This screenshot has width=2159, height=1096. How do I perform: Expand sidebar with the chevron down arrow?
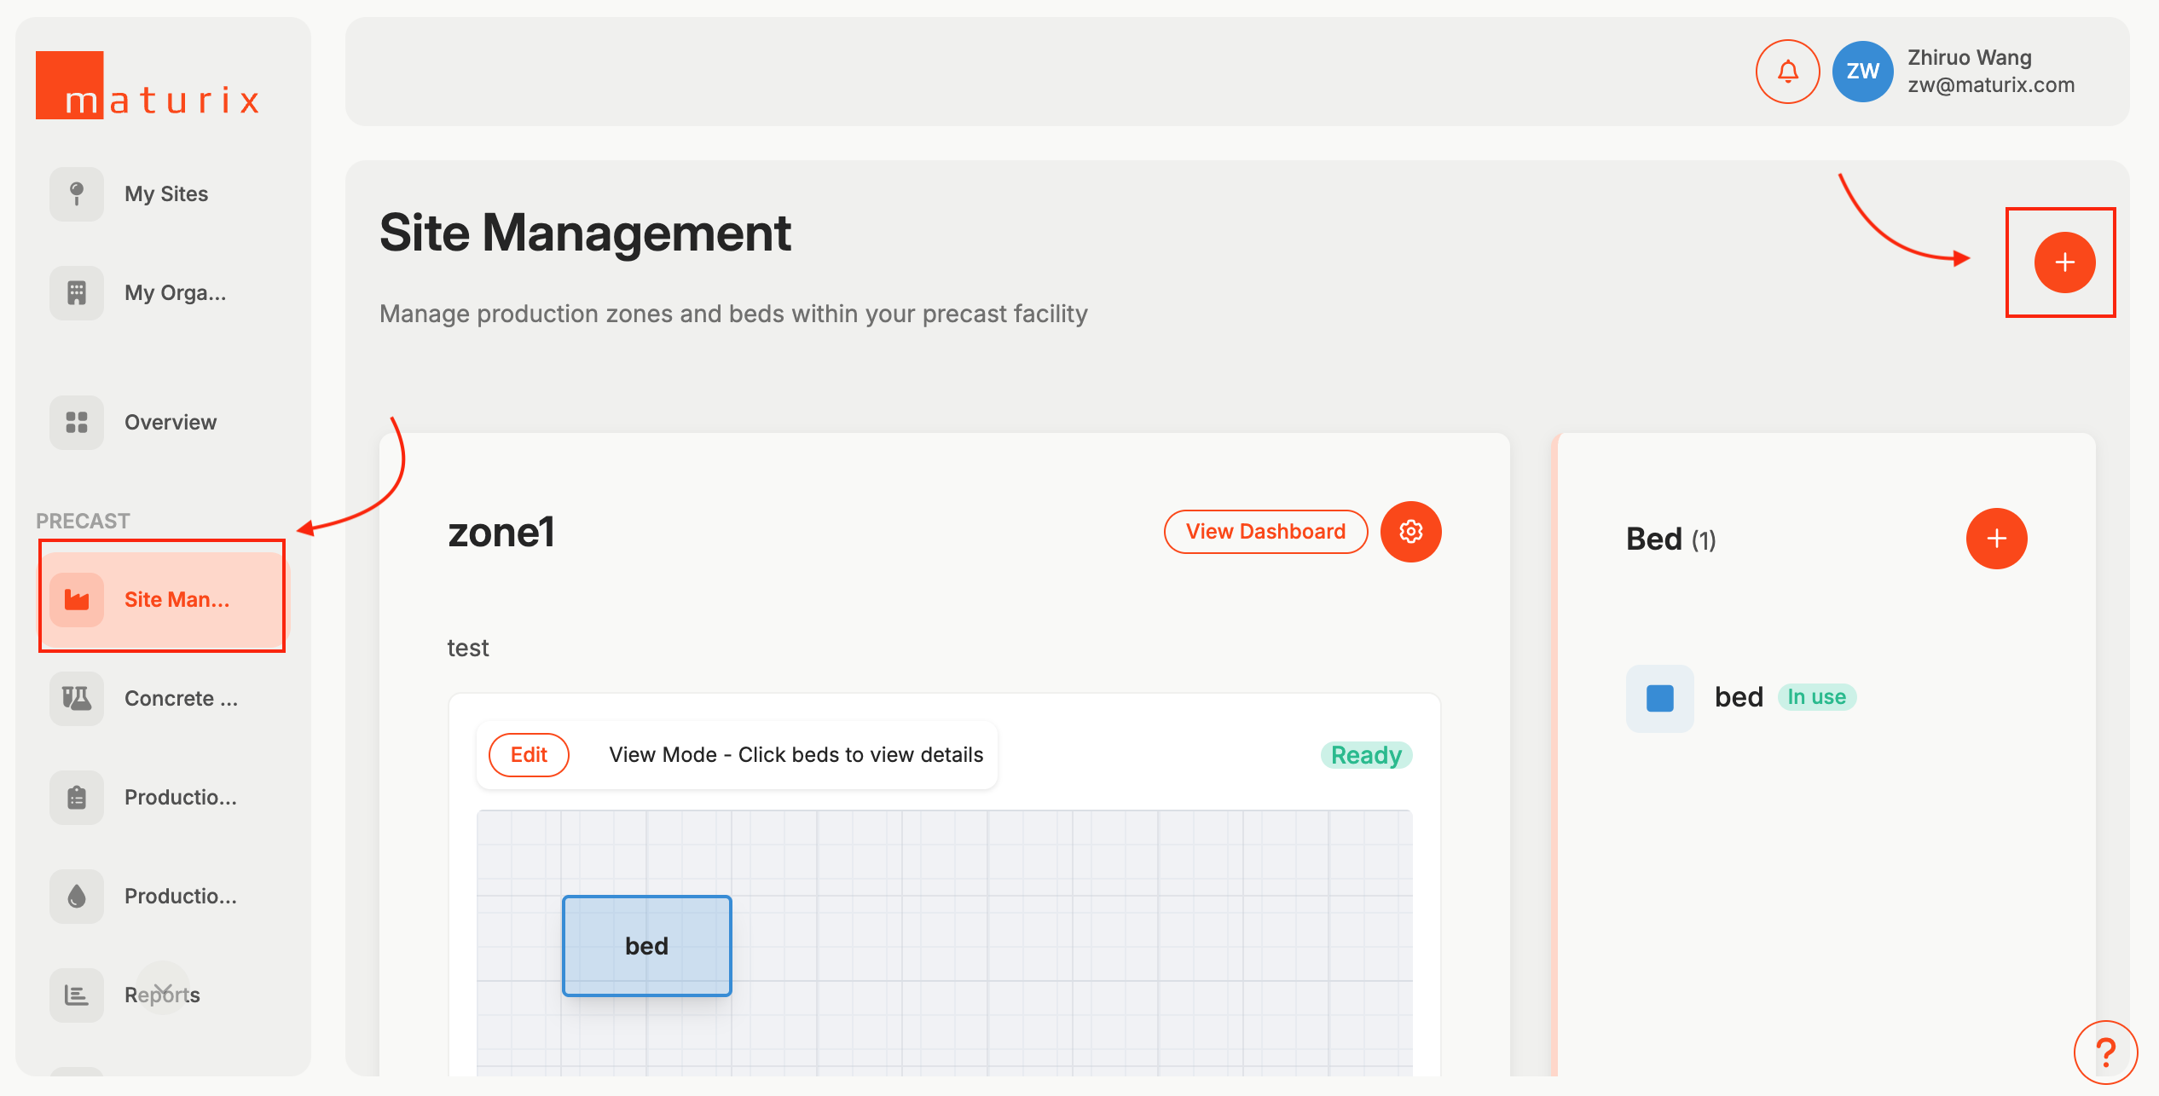pos(162,989)
